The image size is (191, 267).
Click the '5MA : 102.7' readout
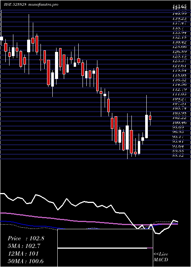[x=25, y=246]
